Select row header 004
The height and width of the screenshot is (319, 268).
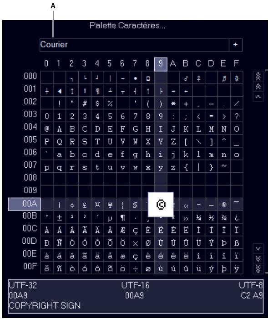[x=30, y=127]
